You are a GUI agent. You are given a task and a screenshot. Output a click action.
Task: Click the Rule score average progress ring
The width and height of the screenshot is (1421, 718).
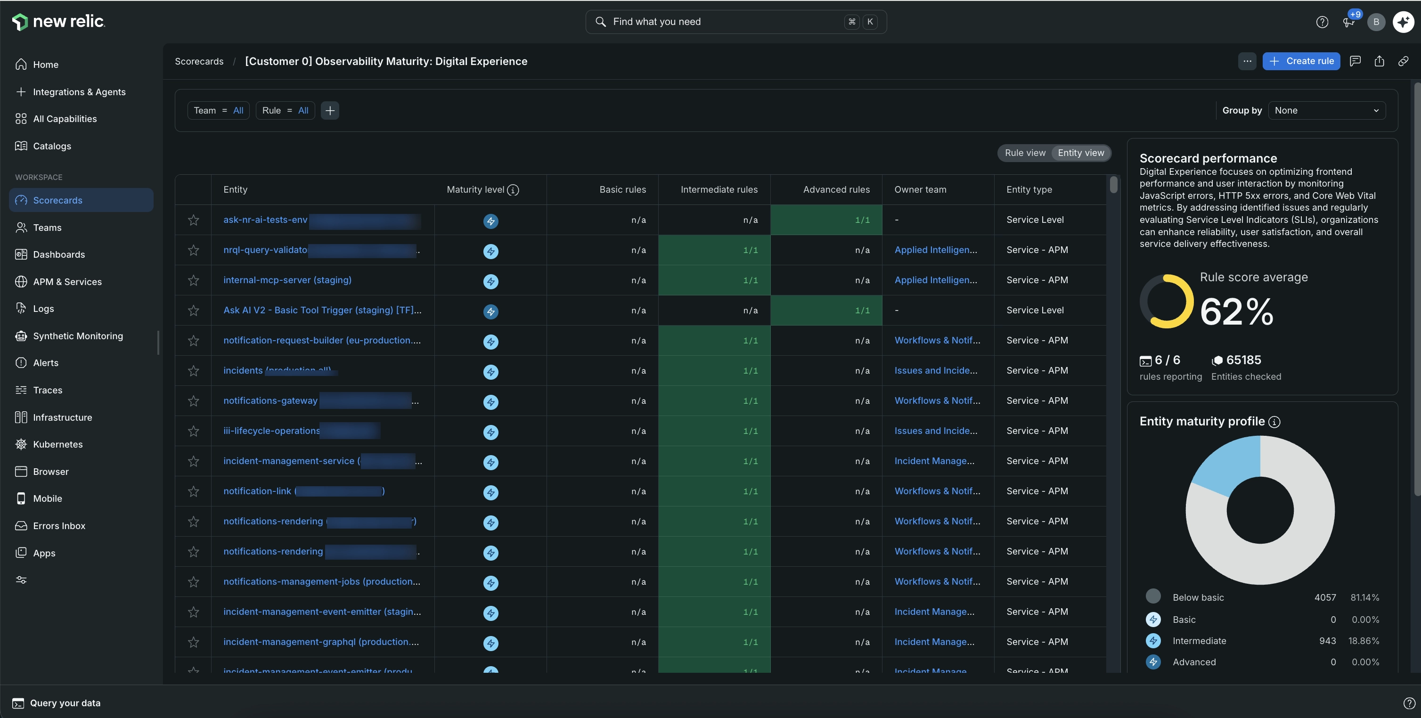pos(1166,302)
